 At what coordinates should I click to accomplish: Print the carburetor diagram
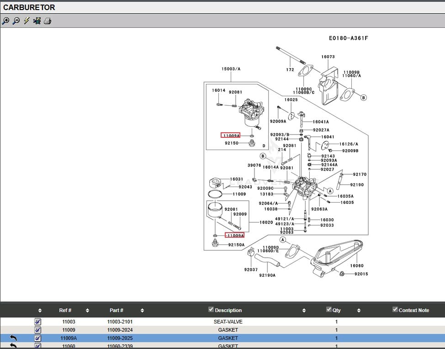tap(48, 21)
